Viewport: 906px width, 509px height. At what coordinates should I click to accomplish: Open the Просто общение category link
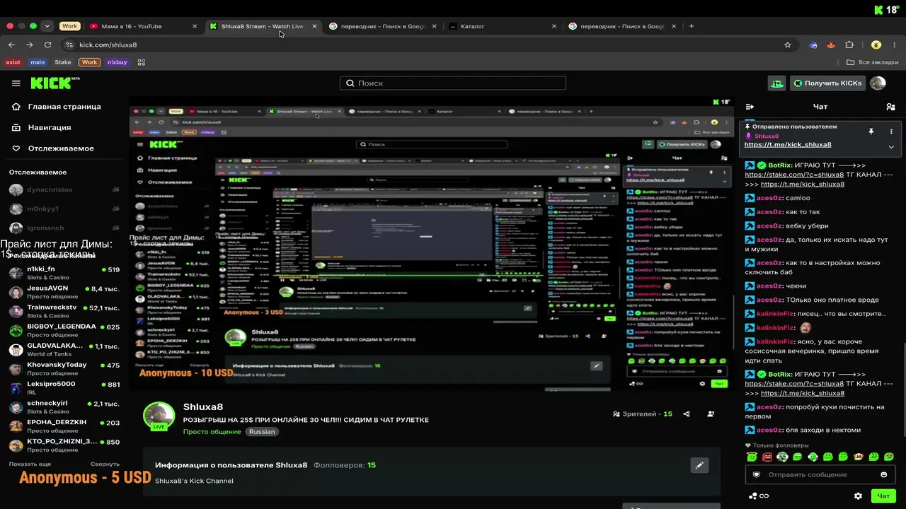(212, 432)
